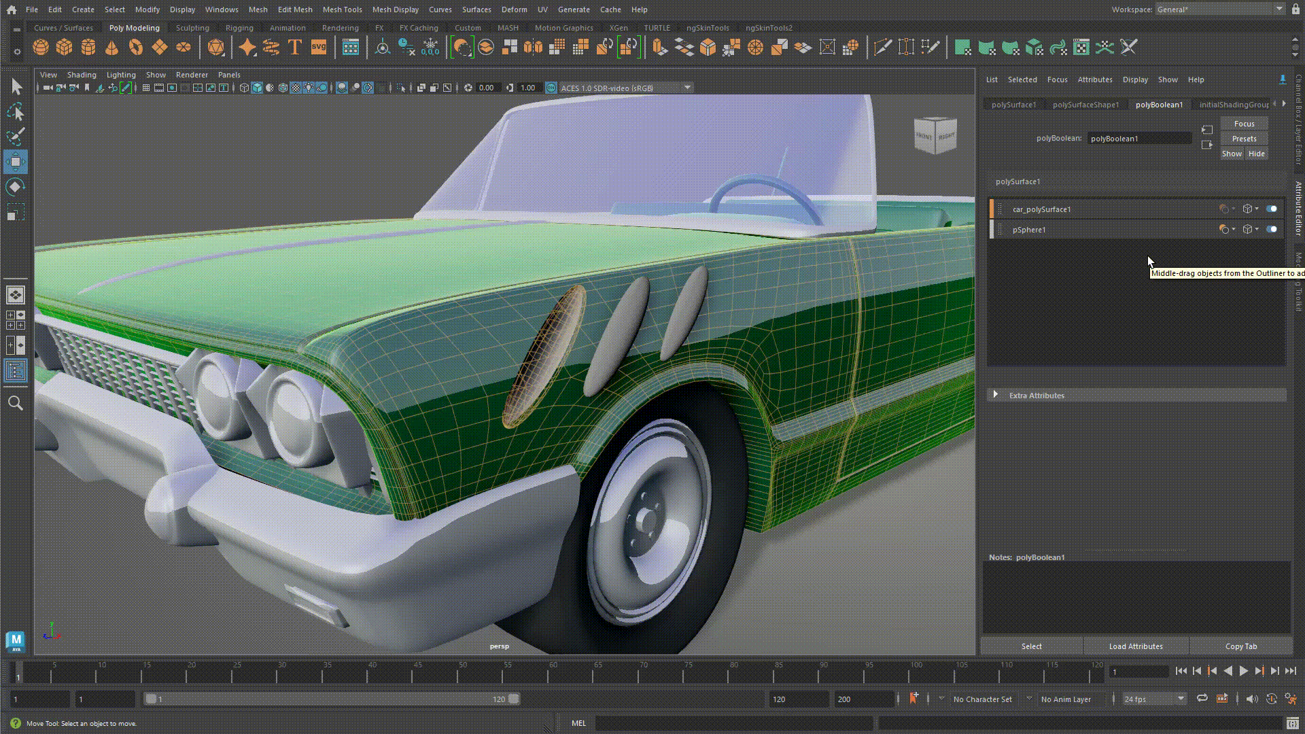Switch to polySurface1 attribute tab
Screen dimensions: 1305x734
click(x=1012, y=105)
